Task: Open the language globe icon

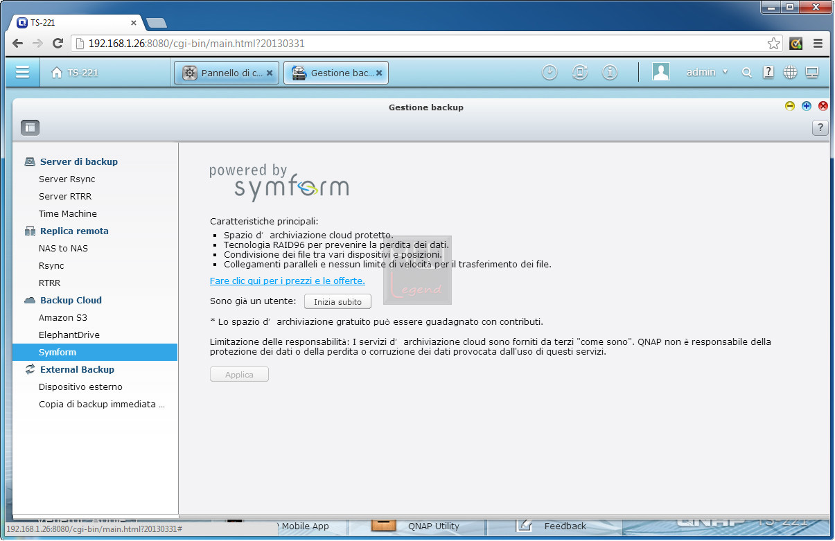Action: click(x=790, y=72)
